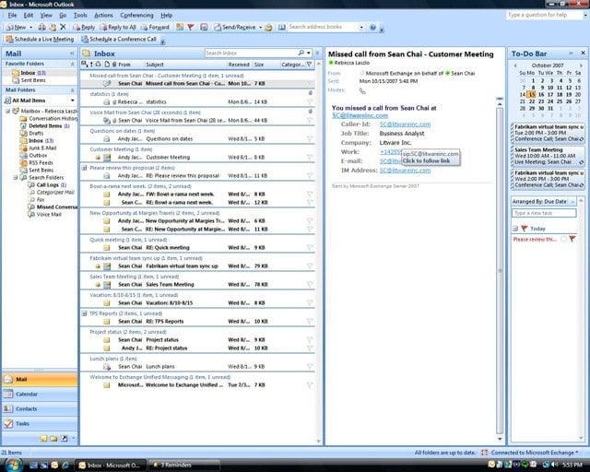Image resolution: width=590 pixels, height=472 pixels.
Task: Click the IM Address SC@litwareinc.com link
Action: point(405,171)
